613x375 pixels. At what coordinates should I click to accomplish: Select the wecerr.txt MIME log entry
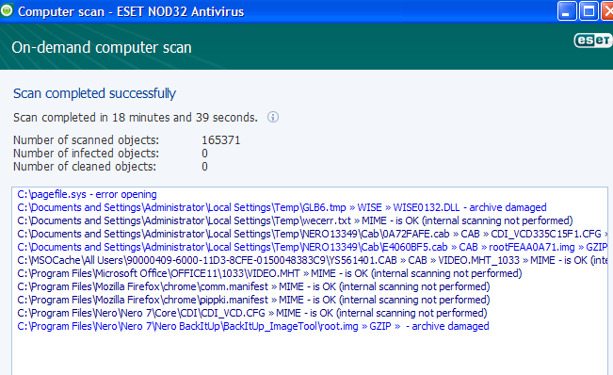click(x=295, y=220)
